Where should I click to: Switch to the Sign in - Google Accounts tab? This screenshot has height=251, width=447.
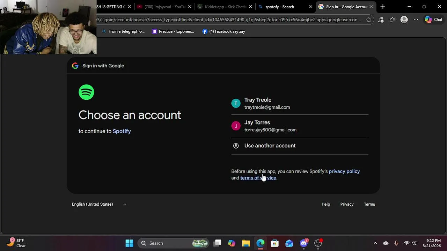coord(346,7)
